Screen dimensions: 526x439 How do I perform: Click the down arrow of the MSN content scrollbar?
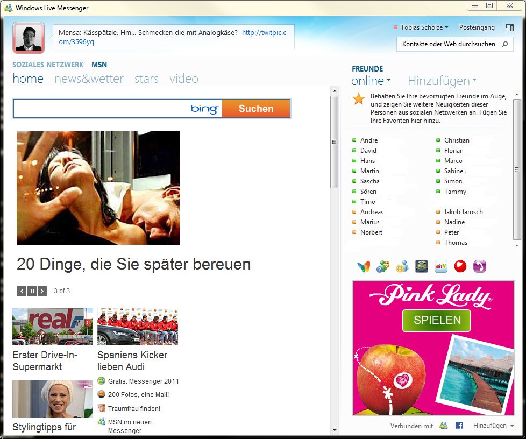(x=334, y=430)
